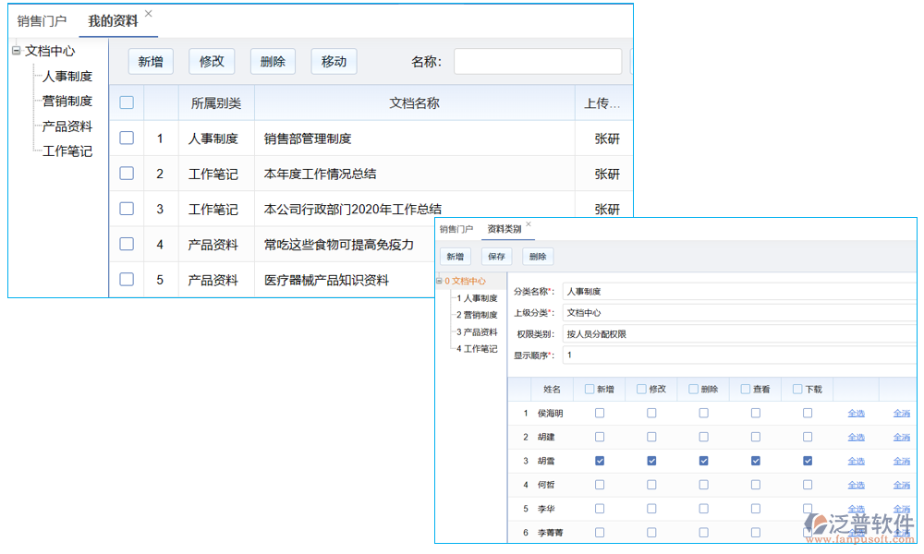Click the 新增 button in 我的资料 toolbar
Screen dimensions: 924x554
pos(151,61)
